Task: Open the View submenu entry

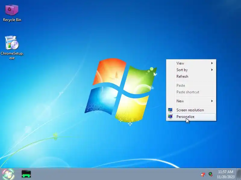Action: 191,63
